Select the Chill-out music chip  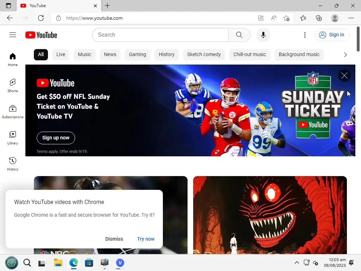click(x=250, y=55)
